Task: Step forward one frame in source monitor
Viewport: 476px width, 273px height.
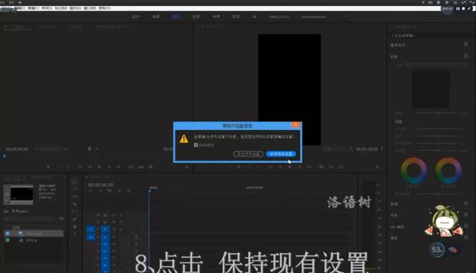Action: pyautogui.click(x=109, y=167)
